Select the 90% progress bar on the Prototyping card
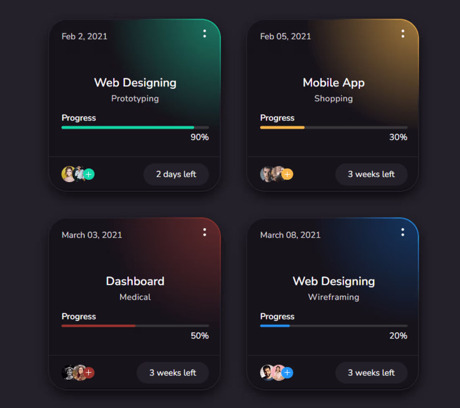460x408 pixels. click(128, 127)
